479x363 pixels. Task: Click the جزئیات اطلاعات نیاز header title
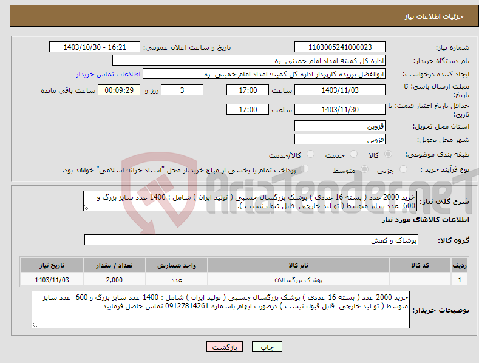coord(434,16)
